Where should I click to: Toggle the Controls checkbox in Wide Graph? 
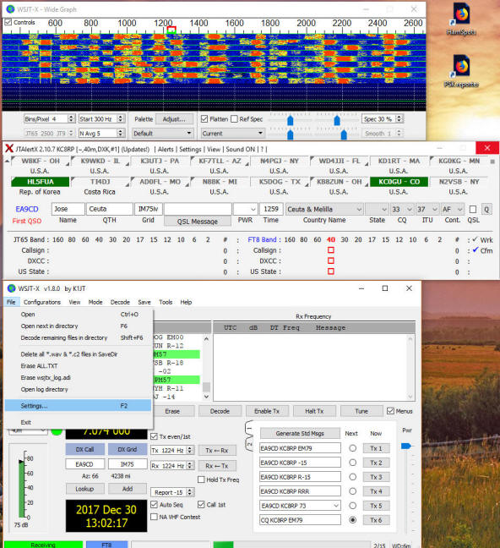click(x=8, y=22)
